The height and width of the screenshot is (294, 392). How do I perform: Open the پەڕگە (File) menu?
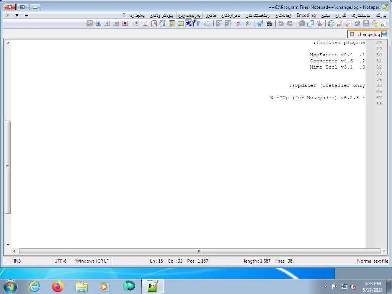[x=381, y=15]
